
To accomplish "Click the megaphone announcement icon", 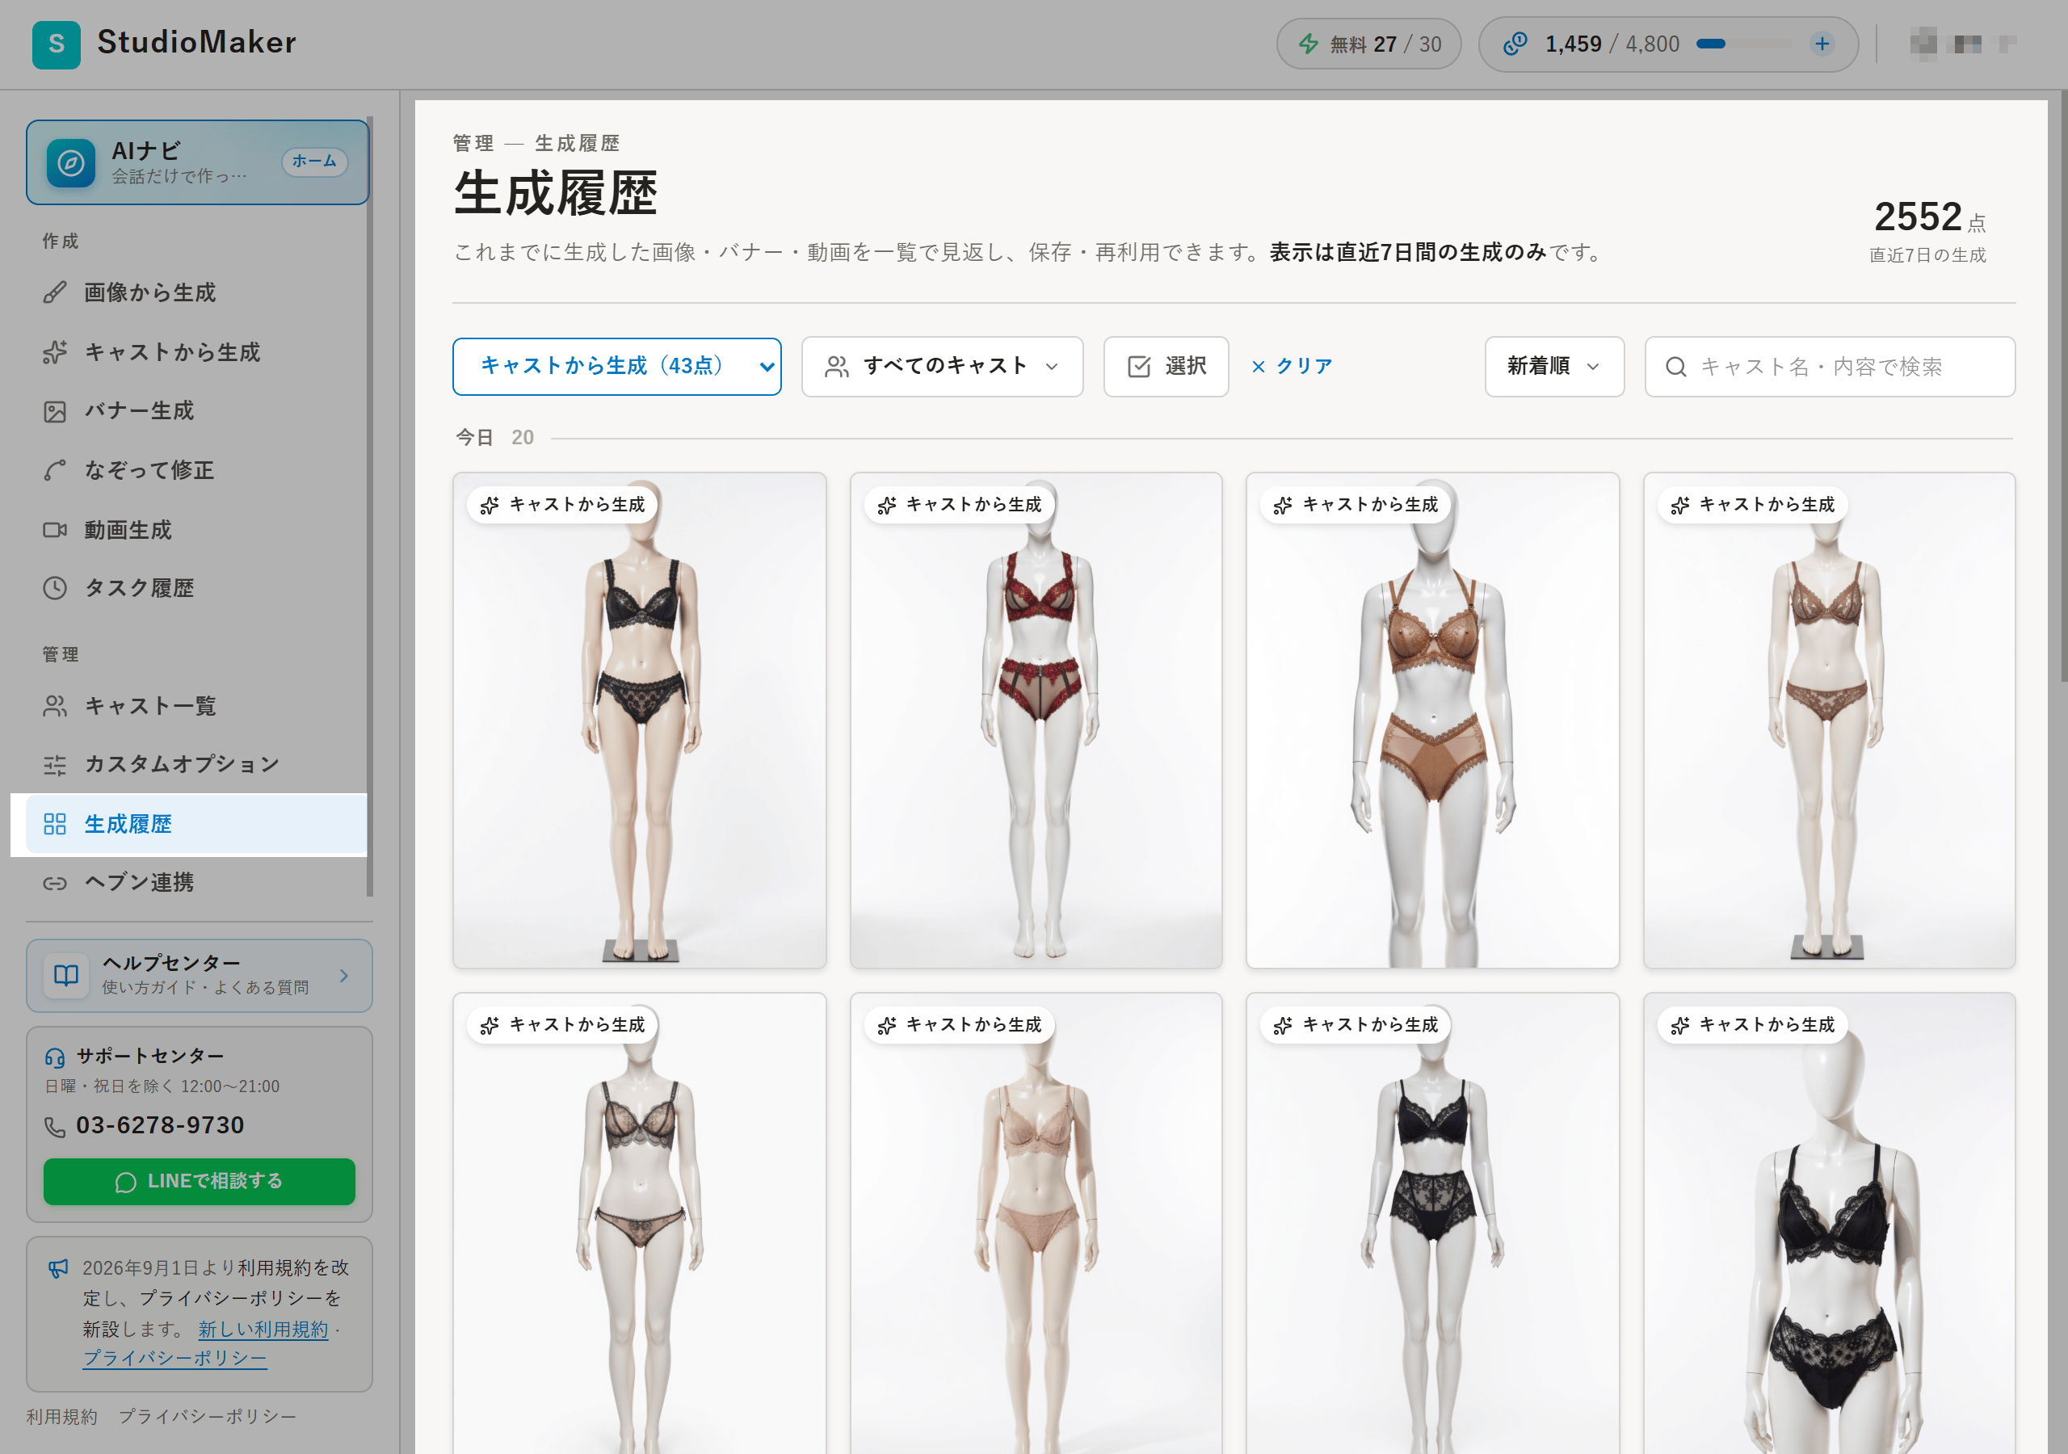I will tap(58, 1268).
